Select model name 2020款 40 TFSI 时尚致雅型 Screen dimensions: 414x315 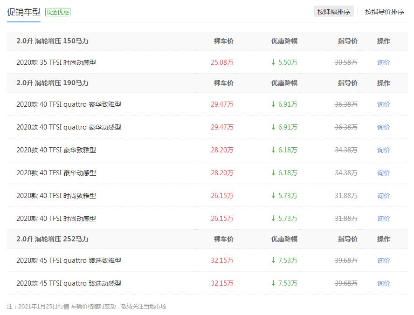click(x=56, y=196)
